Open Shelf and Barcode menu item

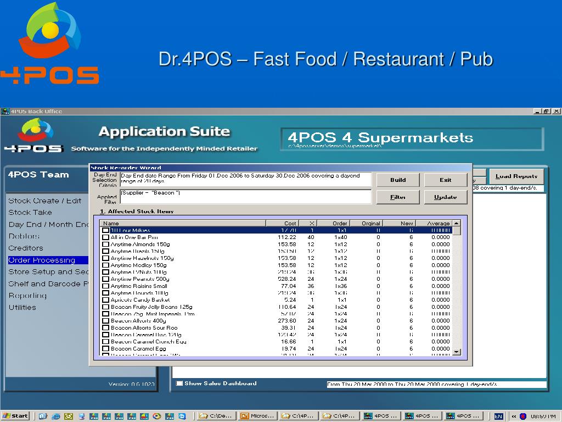(x=48, y=284)
